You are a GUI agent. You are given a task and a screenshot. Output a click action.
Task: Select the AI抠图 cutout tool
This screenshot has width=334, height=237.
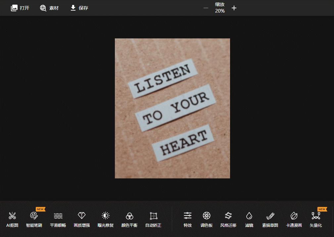[x=12, y=219]
